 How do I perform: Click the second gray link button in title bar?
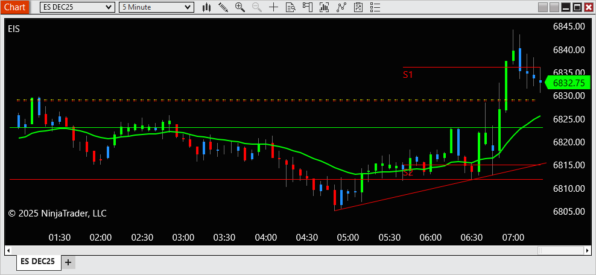pos(554,7)
